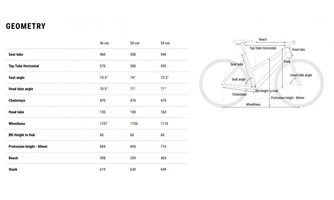Click the Seat angle label in the diagram
This screenshot has height=200, width=334.
[238, 80]
